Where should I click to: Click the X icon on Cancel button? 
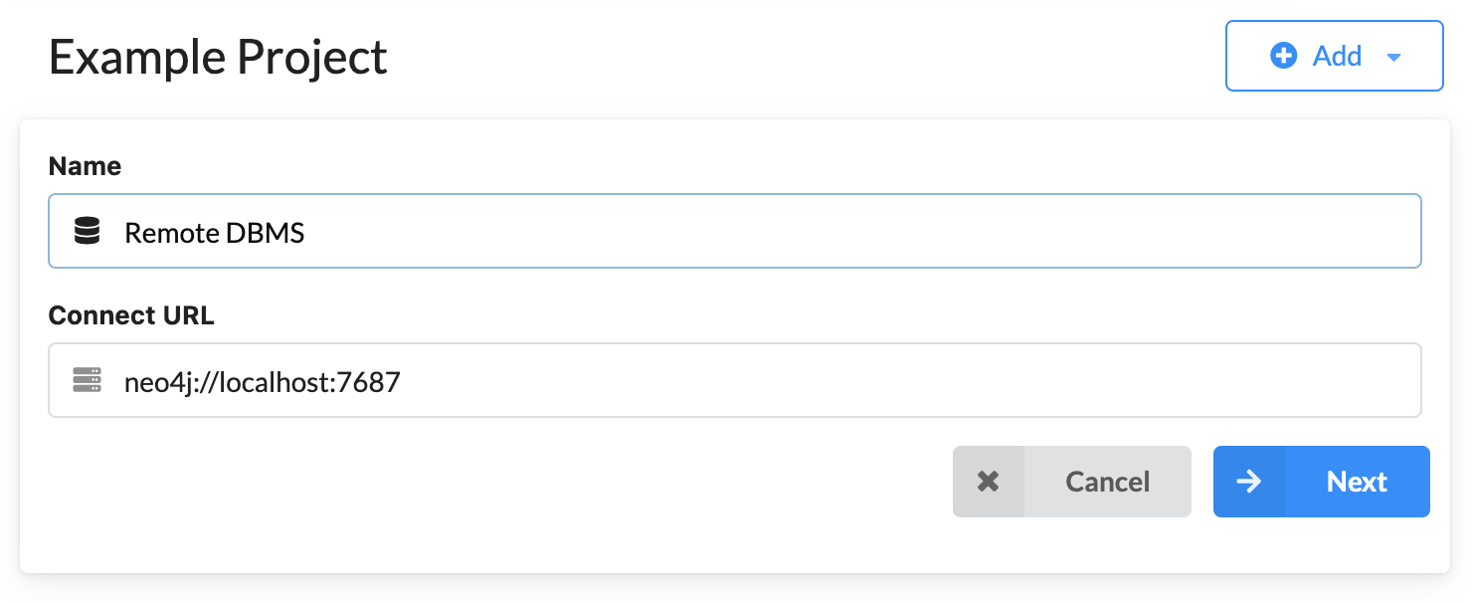point(988,482)
